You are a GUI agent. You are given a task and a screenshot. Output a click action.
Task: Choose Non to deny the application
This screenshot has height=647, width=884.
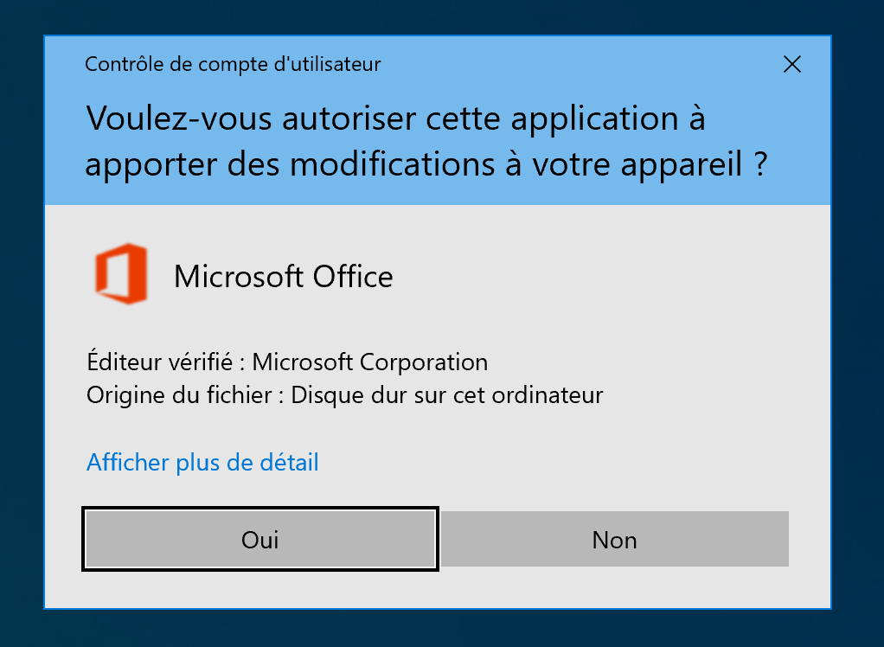(615, 540)
